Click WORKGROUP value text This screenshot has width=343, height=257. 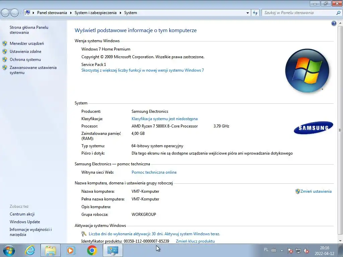click(x=144, y=215)
